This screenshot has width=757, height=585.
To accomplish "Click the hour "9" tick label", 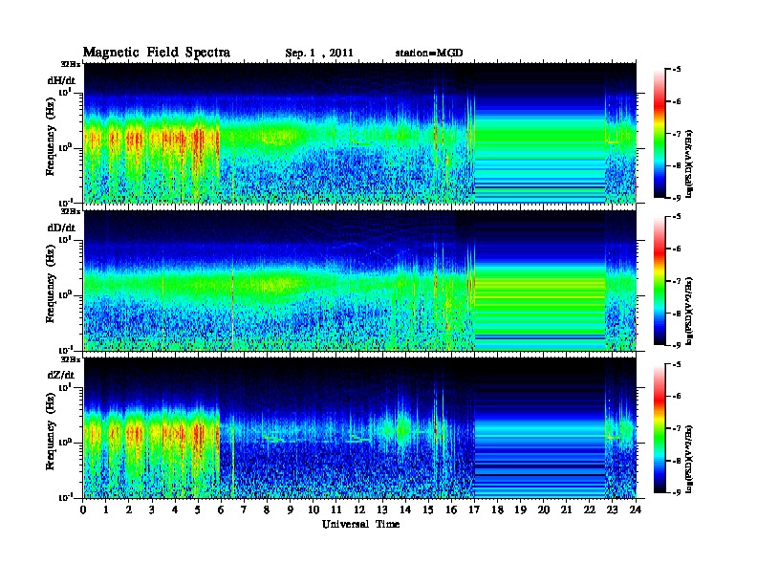I will 291,509.
